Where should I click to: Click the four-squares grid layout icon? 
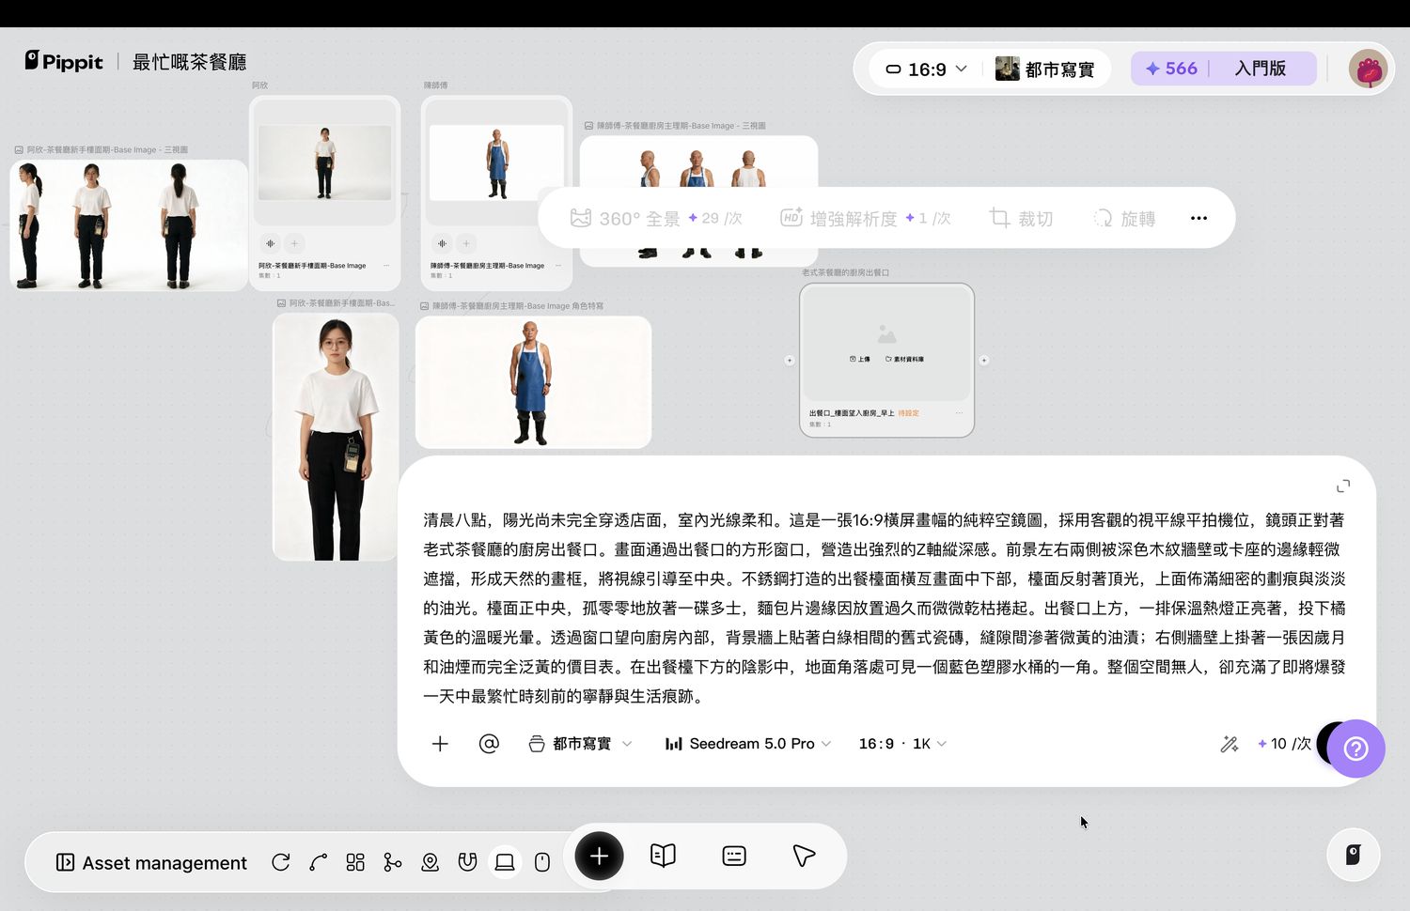(x=355, y=862)
